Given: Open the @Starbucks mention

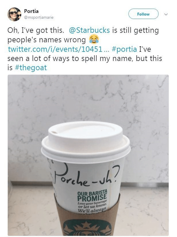Looking at the screenshot, I should click(89, 30).
